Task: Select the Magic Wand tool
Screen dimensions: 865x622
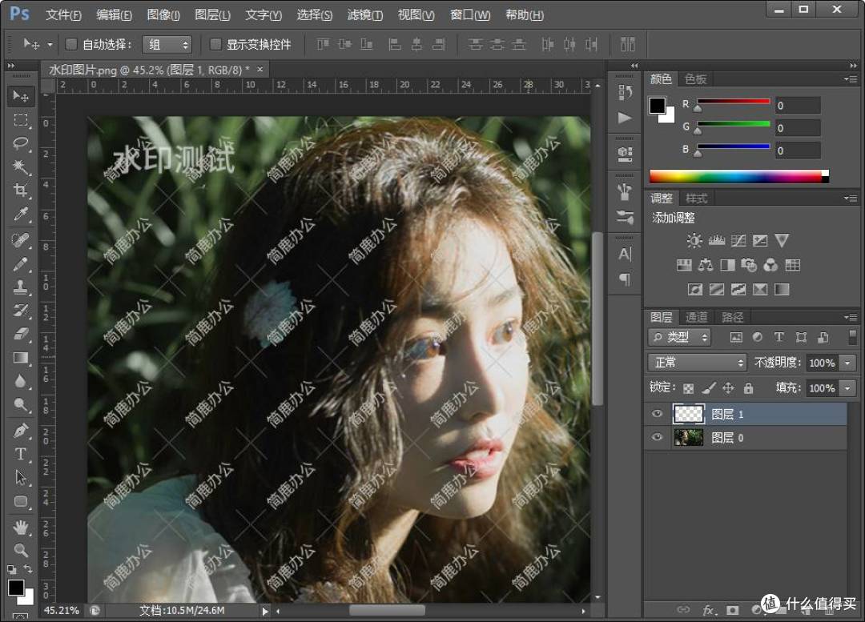Action: coord(21,167)
